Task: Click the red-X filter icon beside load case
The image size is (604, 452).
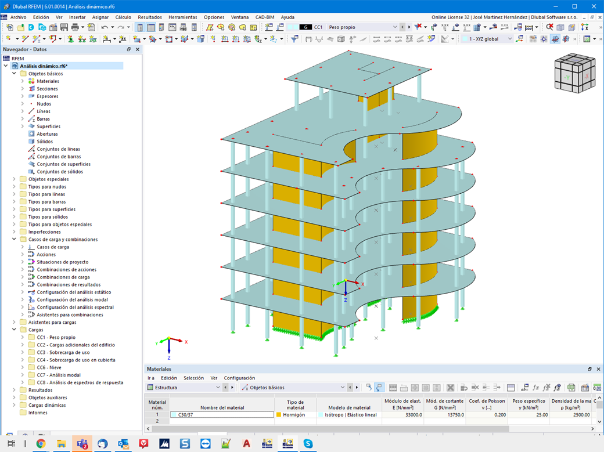Action: click(418, 27)
